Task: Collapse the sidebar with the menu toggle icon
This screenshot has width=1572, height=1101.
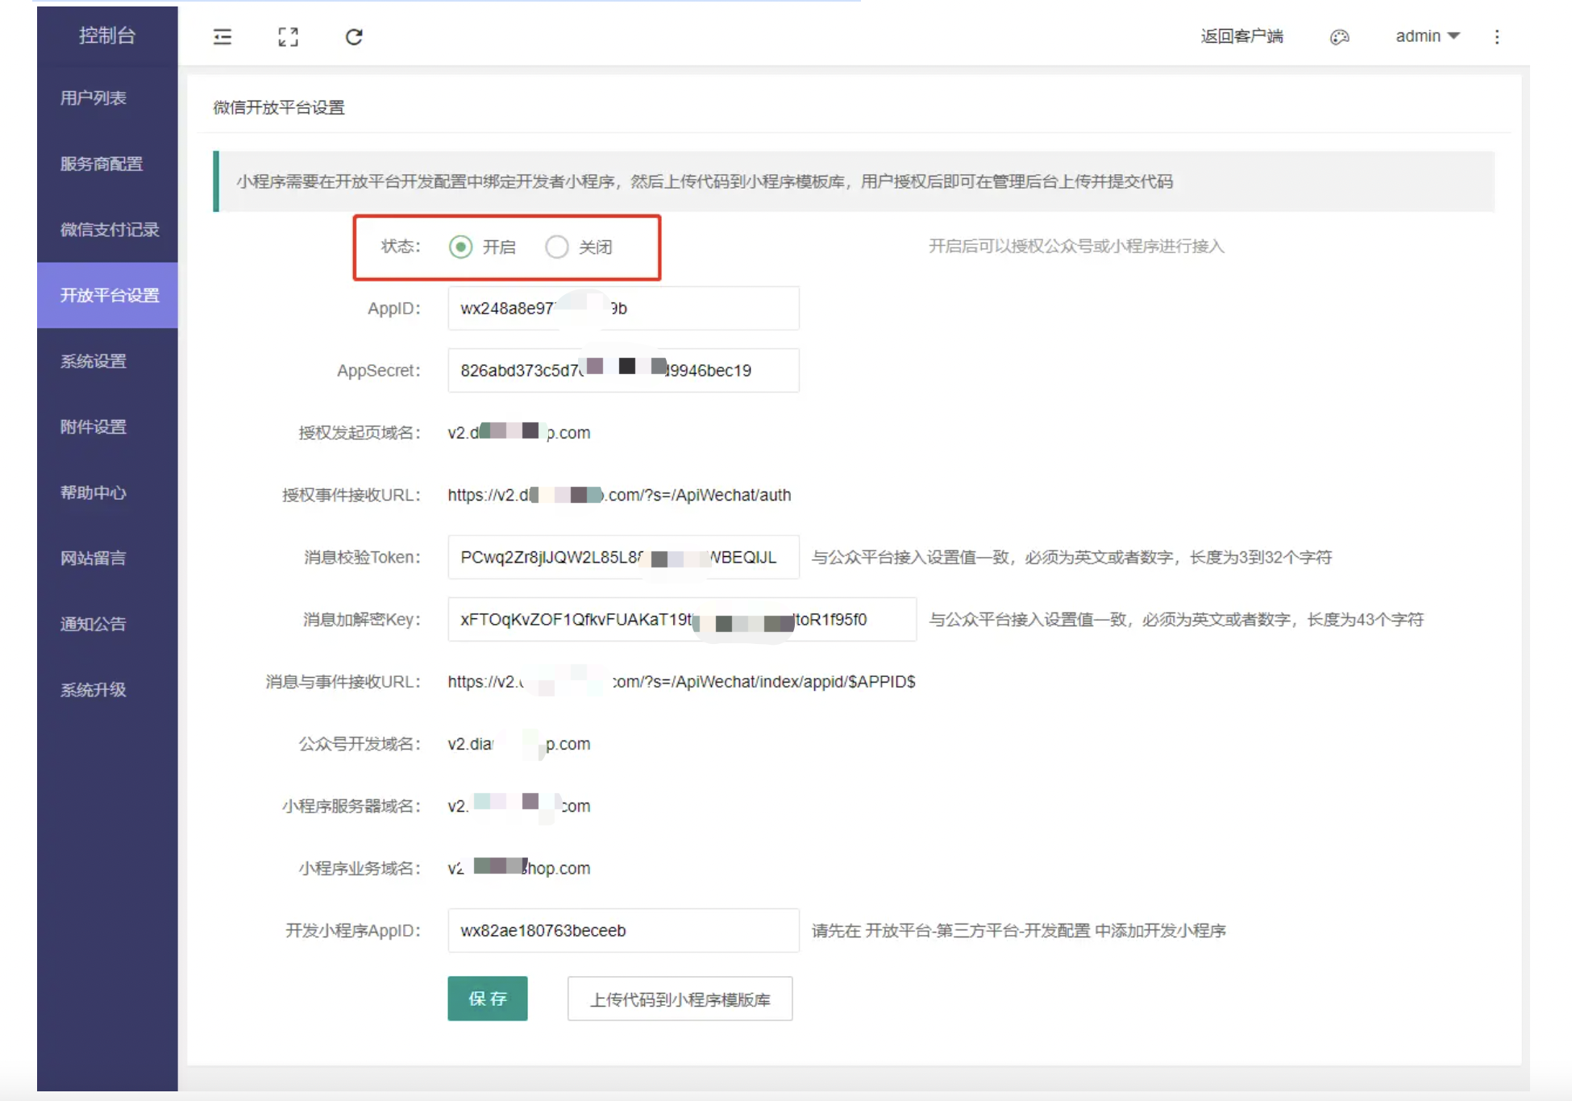Action: 222,37
